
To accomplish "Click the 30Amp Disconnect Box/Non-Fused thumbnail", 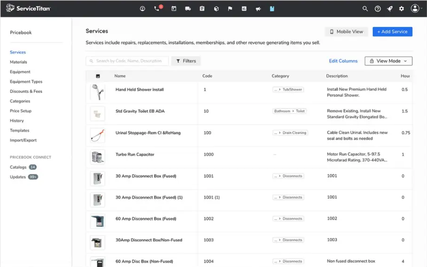I will tap(97, 243).
